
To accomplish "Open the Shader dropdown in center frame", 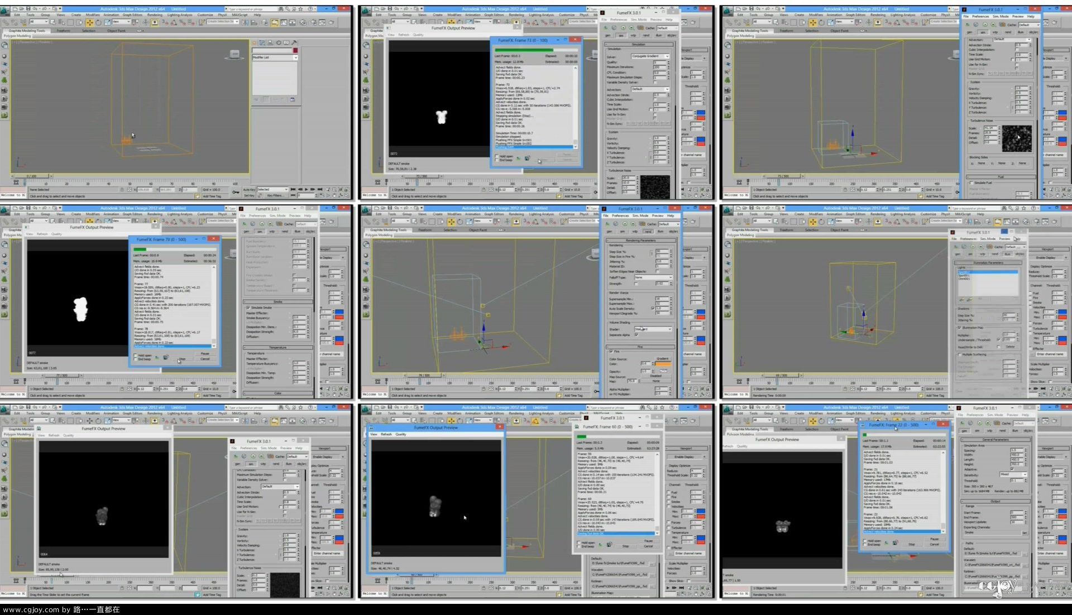I will point(653,329).
